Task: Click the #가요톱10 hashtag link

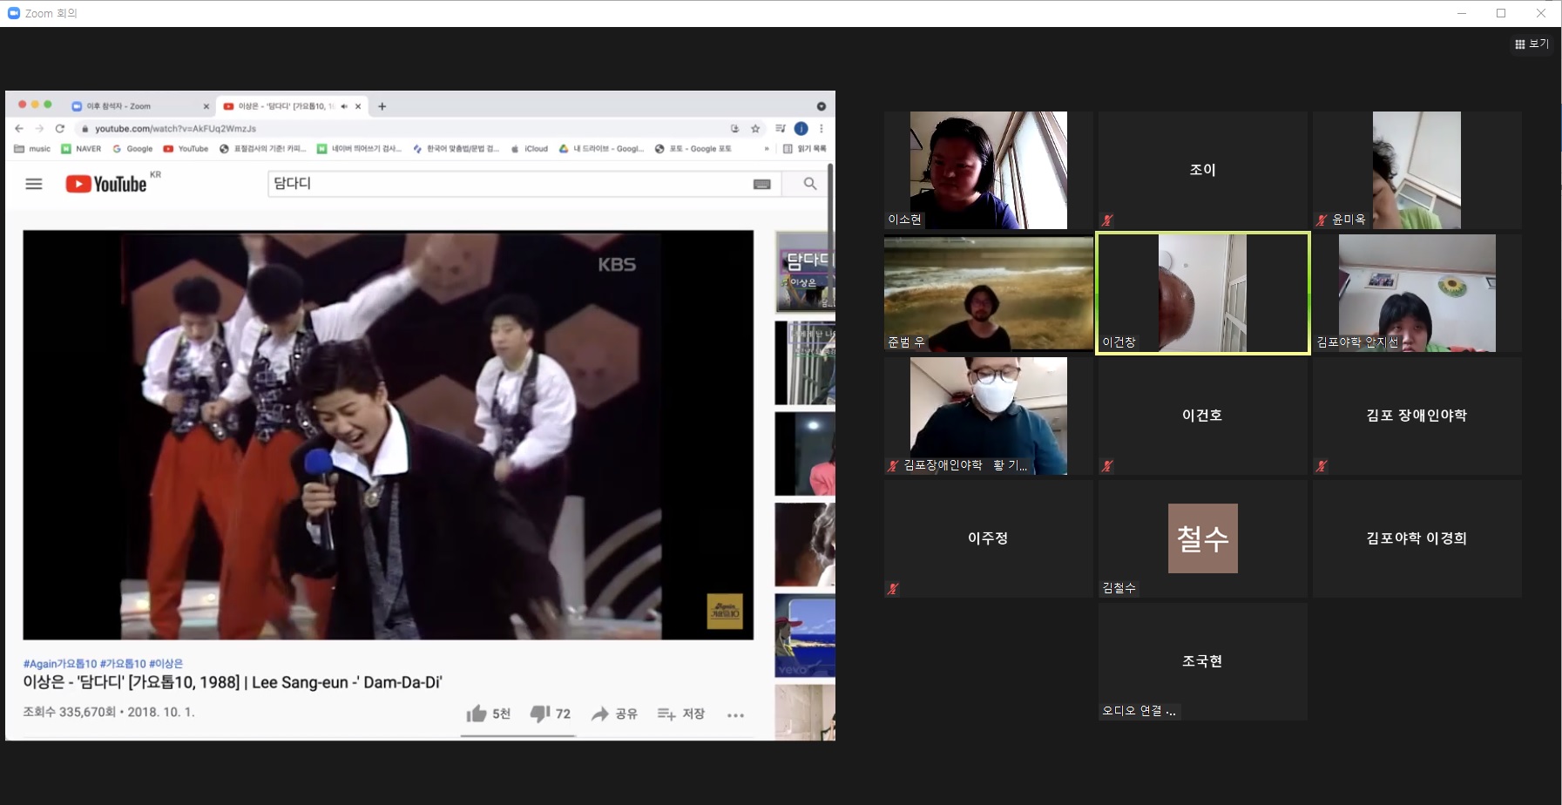Action: tap(123, 664)
